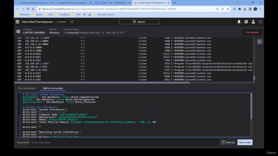Image resolution: width=278 pixels, height=156 pixels.
Task: Click the output row 192.168.187.1:5353
Action: coord(135,64)
